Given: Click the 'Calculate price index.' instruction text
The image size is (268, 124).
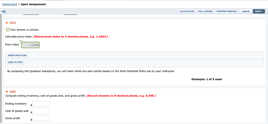Looking at the screenshot, I should (x=19, y=36).
